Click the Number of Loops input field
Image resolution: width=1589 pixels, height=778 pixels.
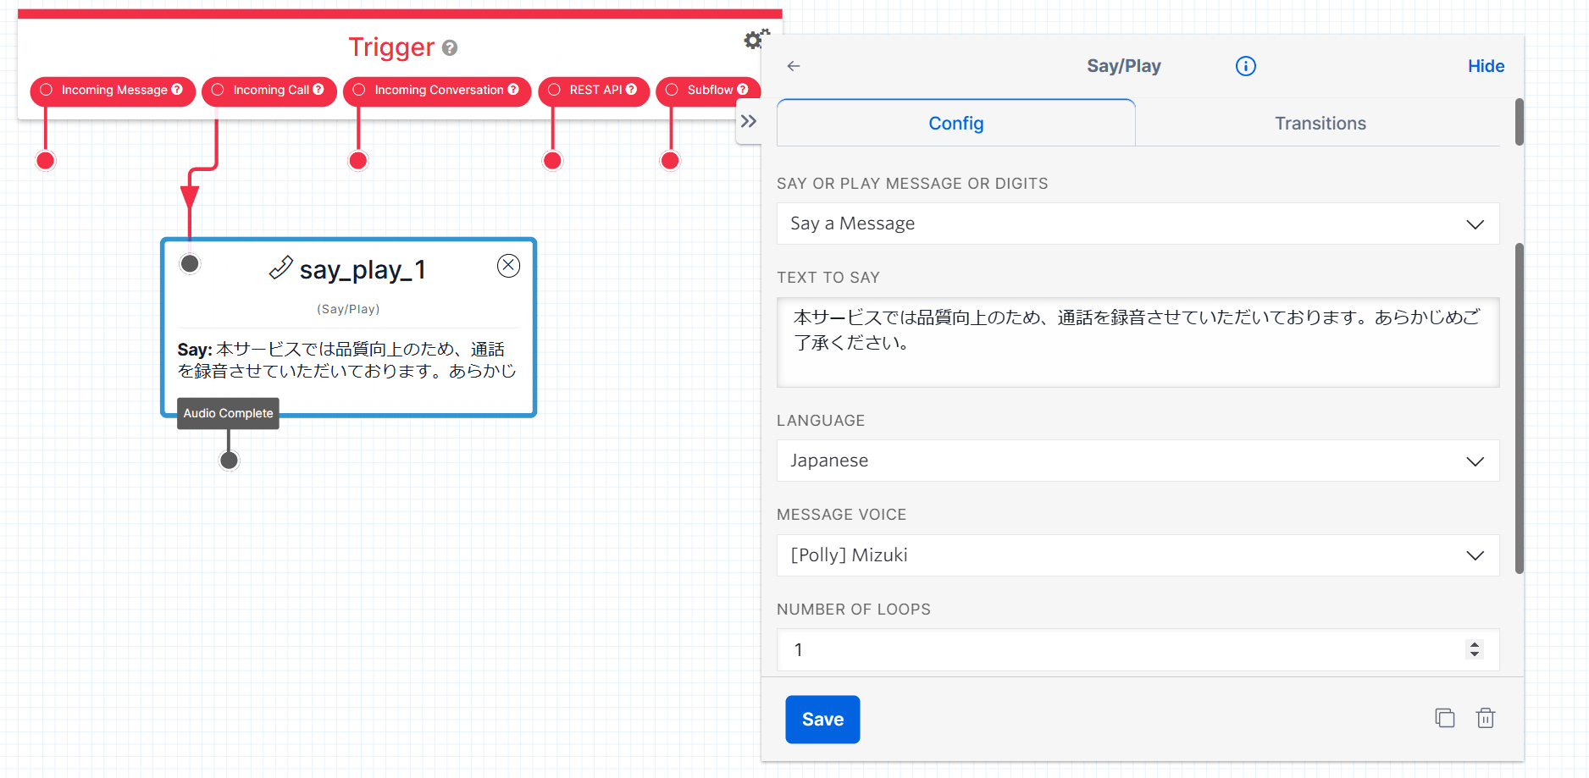[1138, 650]
